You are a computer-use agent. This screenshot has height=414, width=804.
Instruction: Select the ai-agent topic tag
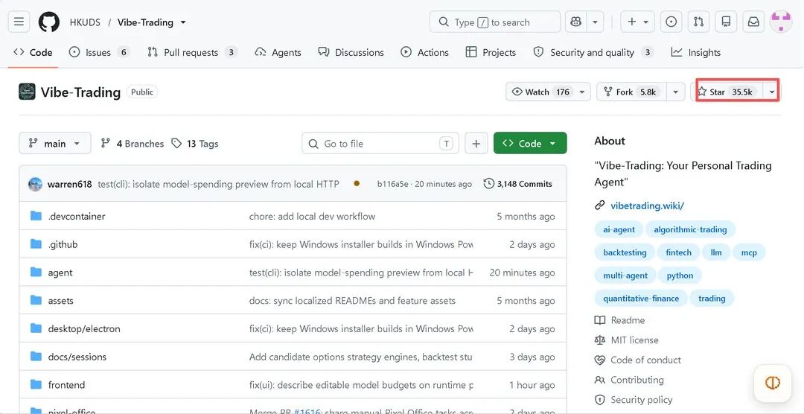(x=619, y=229)
